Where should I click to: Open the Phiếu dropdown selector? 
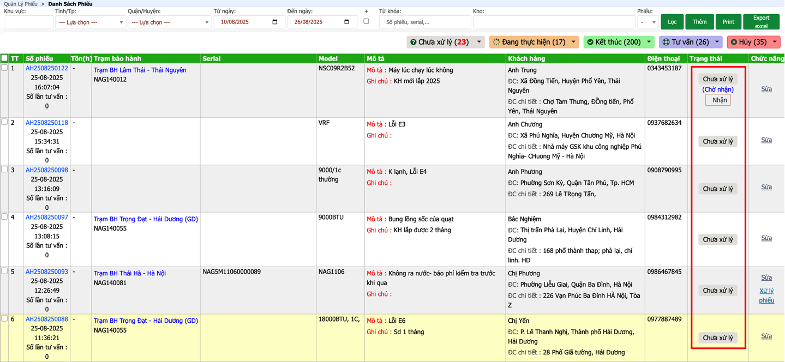[x=648, y=22]
